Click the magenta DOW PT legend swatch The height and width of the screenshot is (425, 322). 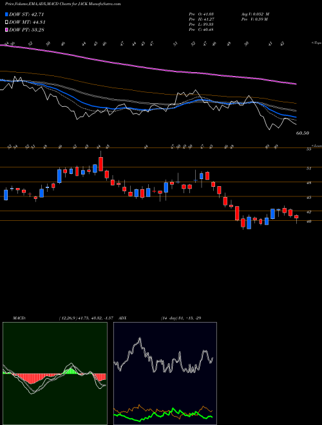pos(6,30)
